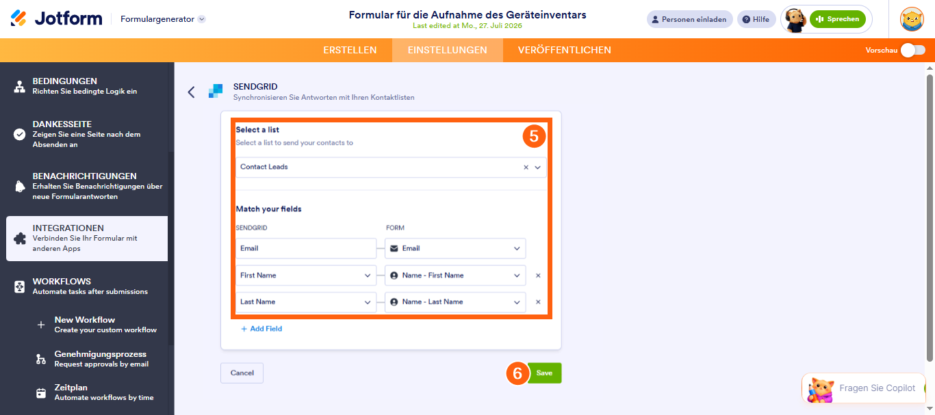Go back with the left arrow

point(191,92)
